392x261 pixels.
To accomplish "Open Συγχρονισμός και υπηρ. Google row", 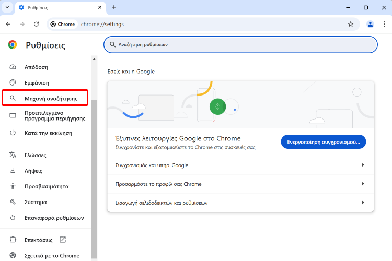I will [240, 165].
